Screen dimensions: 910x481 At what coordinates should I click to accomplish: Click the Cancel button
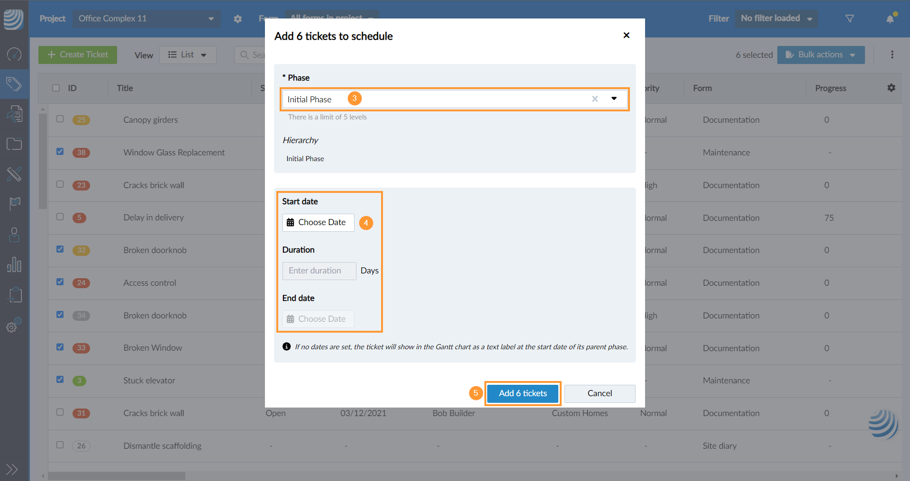point(600,393)
